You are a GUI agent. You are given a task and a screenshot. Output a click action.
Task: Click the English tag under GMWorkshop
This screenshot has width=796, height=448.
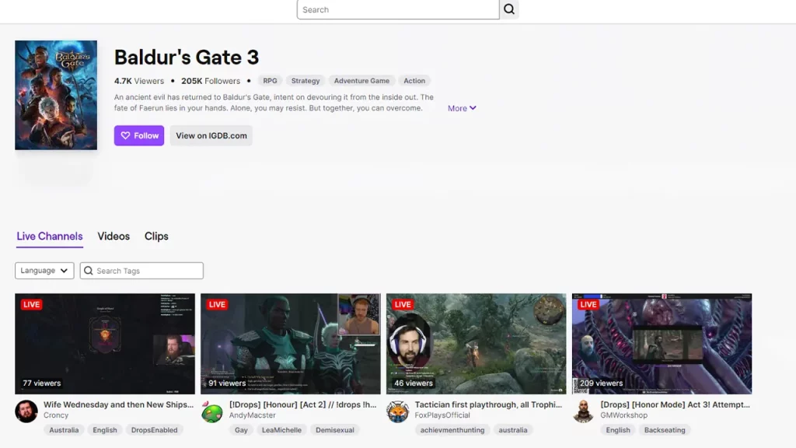tap(618, 429)
